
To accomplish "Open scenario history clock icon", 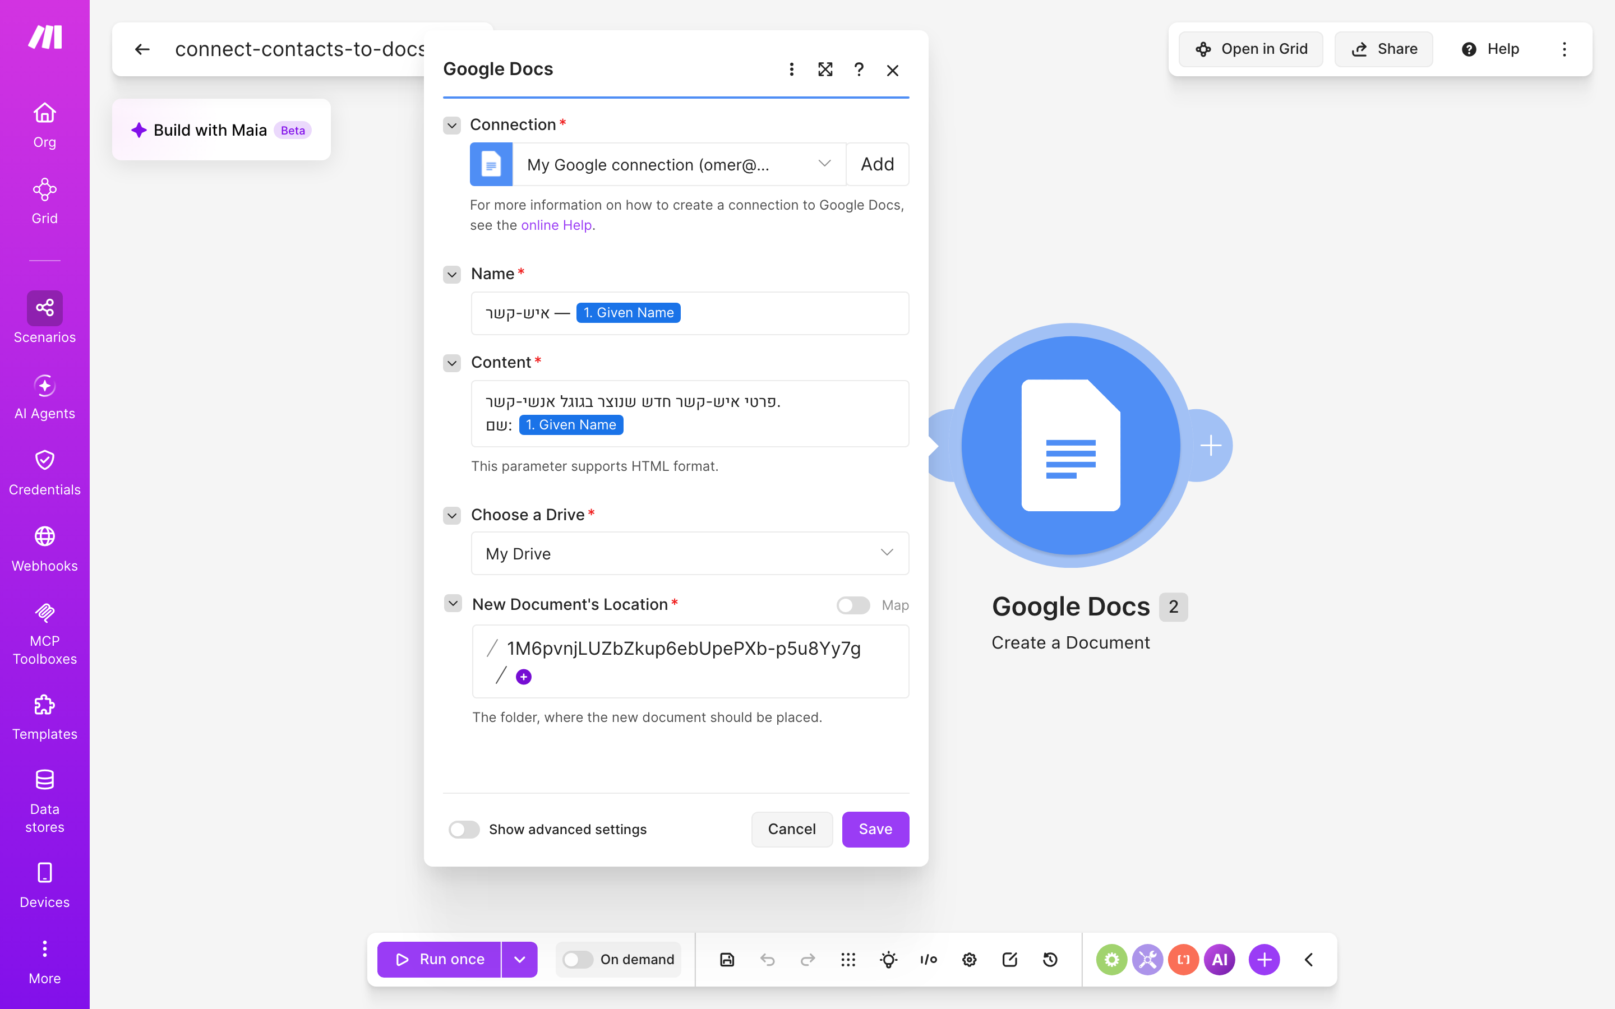I will [1050, 960].
